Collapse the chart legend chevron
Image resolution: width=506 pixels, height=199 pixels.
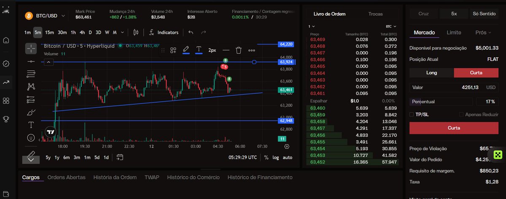coord(48,62)
